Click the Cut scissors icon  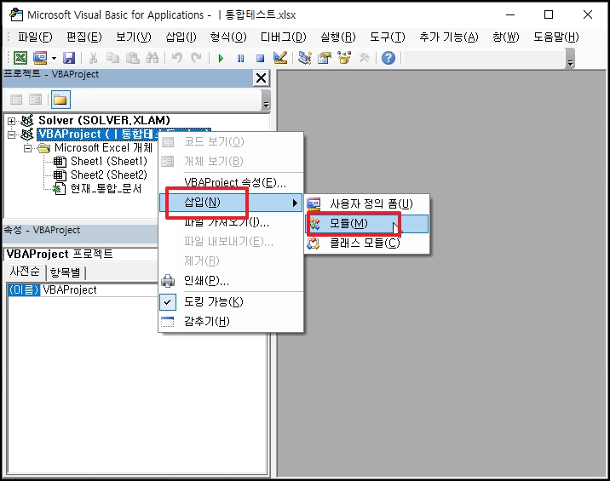coord(93,58)
